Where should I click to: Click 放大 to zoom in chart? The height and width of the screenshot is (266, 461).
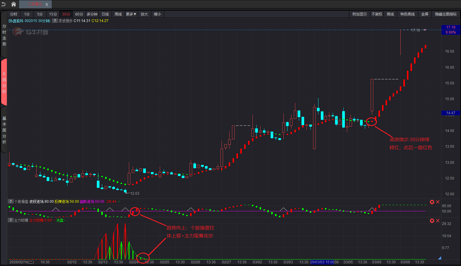[144, 14]
